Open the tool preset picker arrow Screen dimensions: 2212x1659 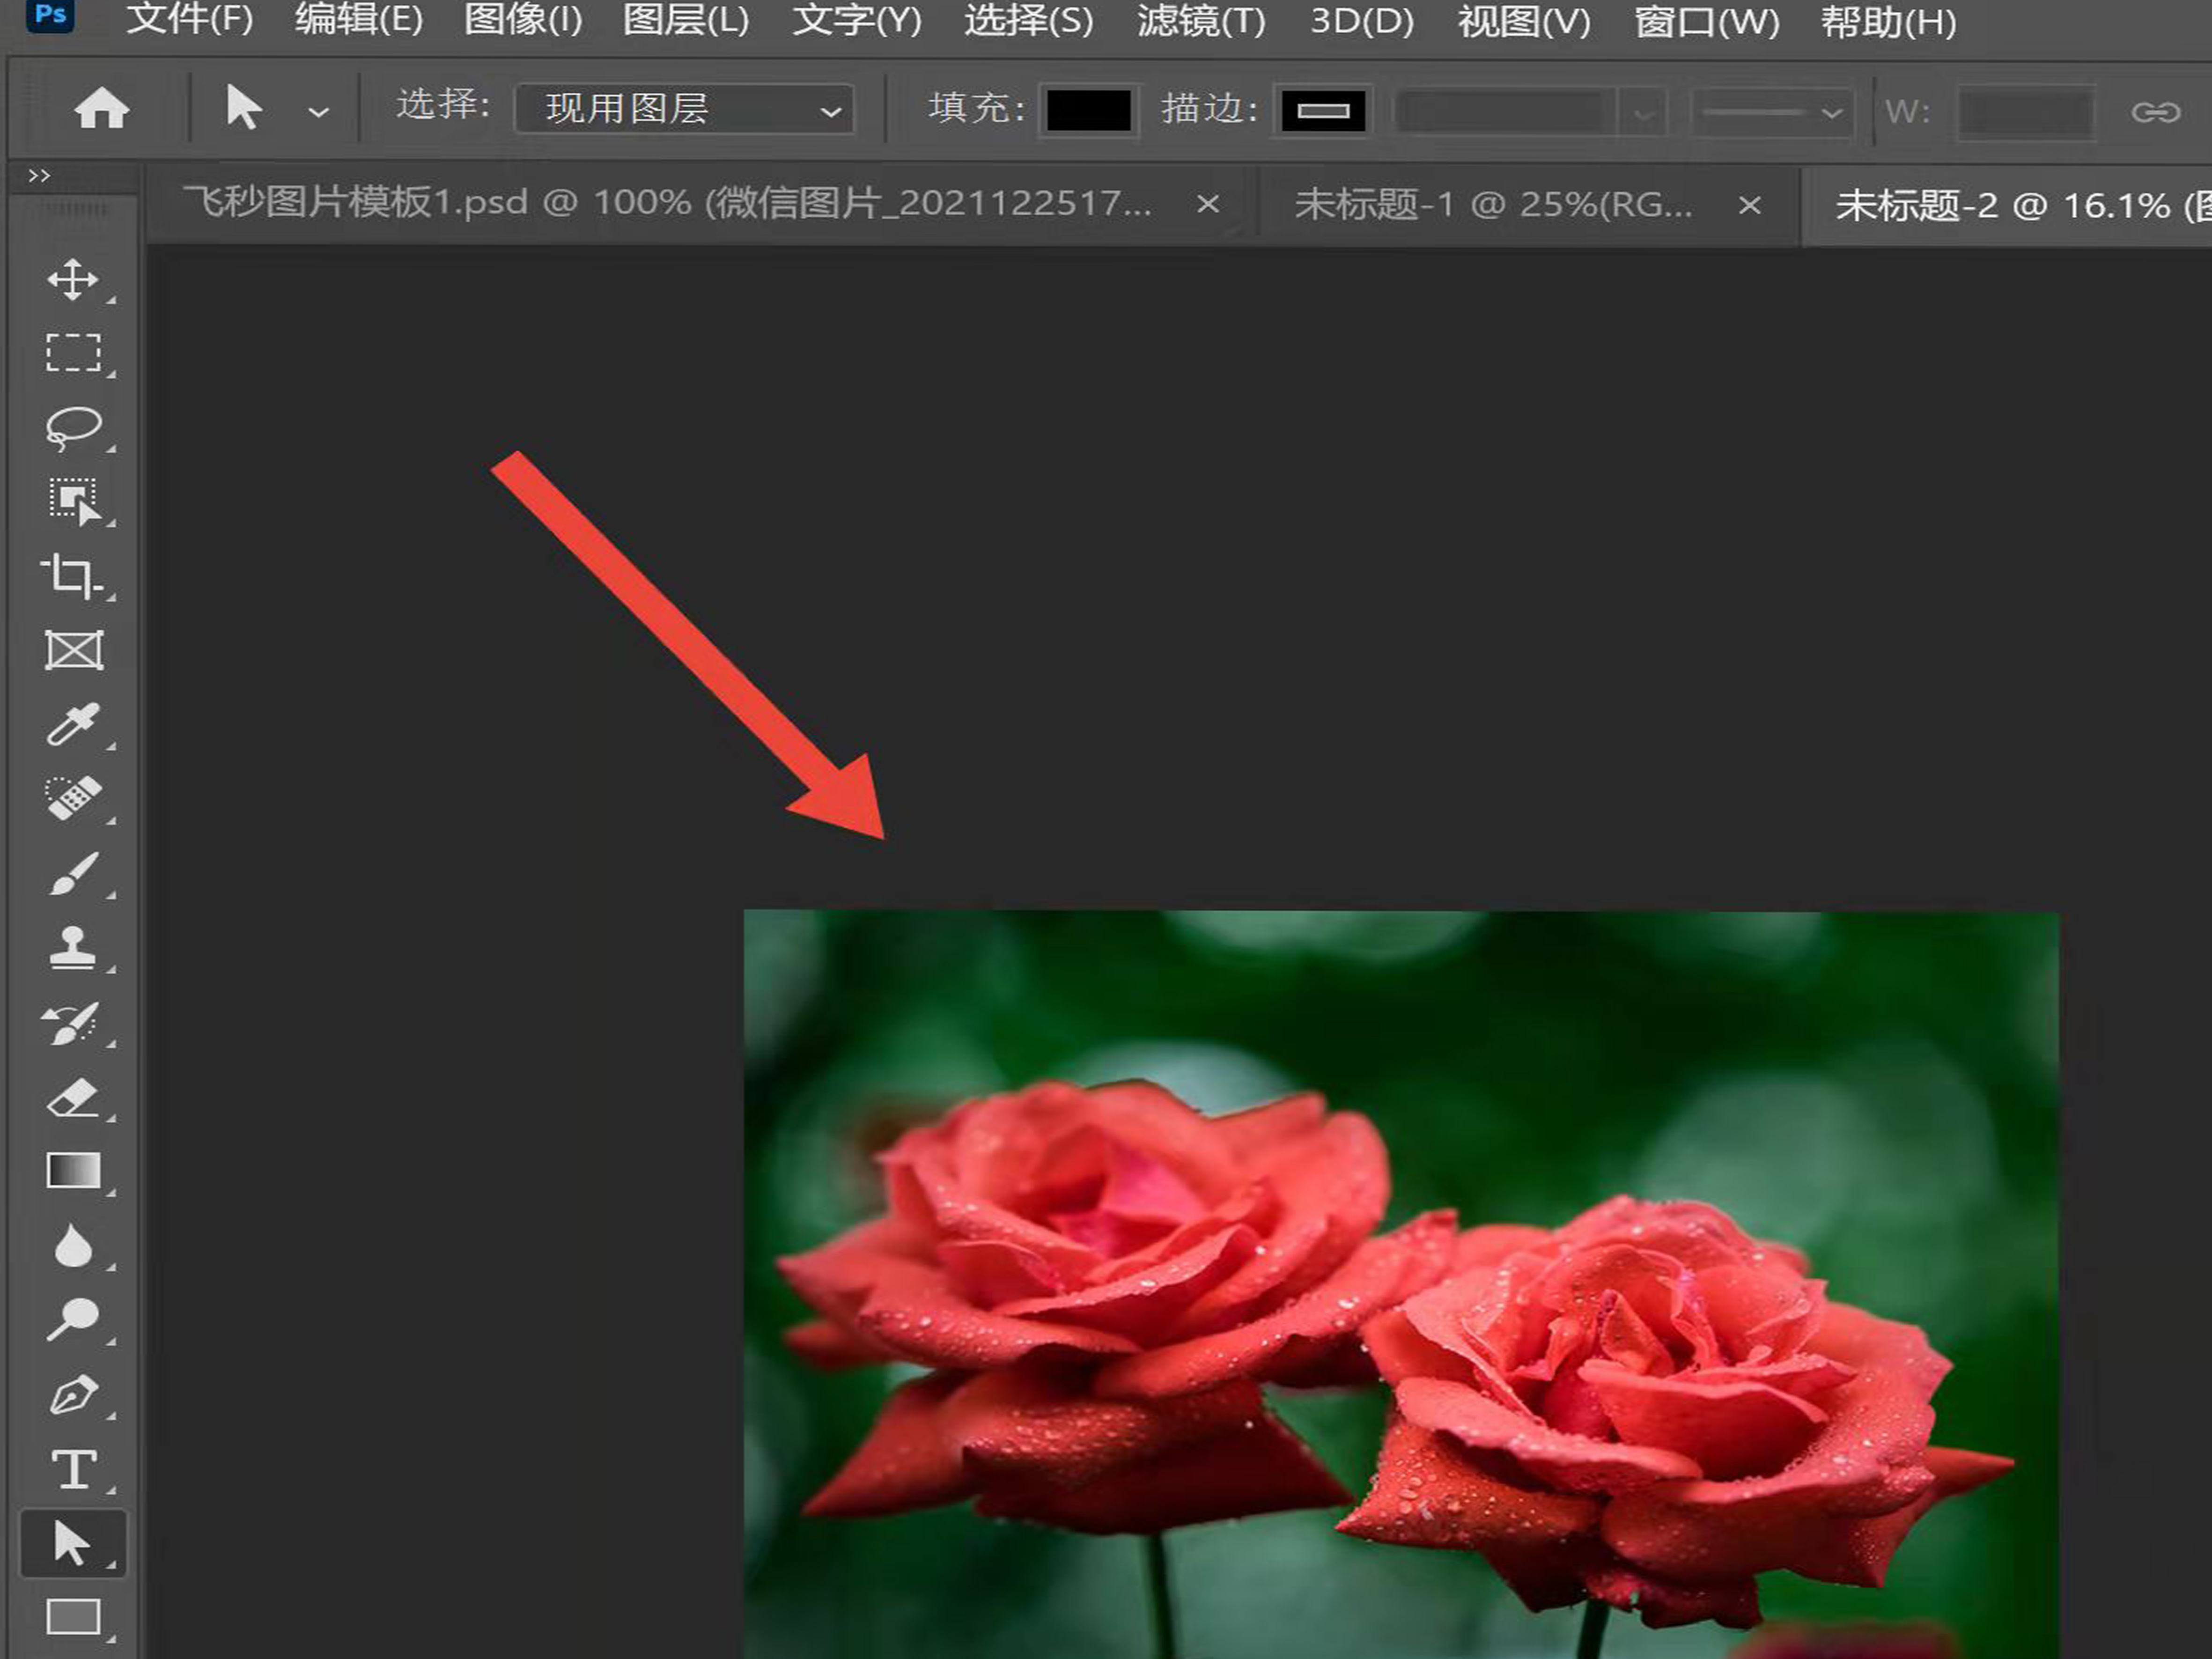[x=318, y=112]
